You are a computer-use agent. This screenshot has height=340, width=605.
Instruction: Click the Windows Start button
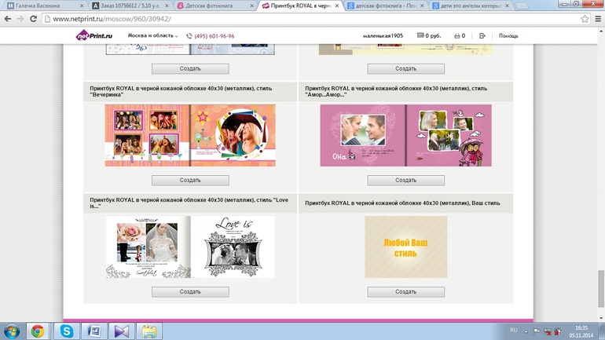12,331
